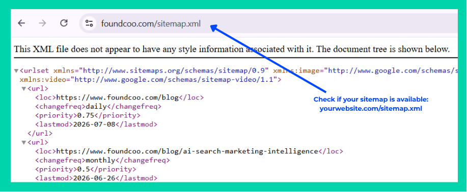Click the loc value https://www.foundcoo.com/blog
This screenshot has height=192, width=467.
tap(117, 98)
